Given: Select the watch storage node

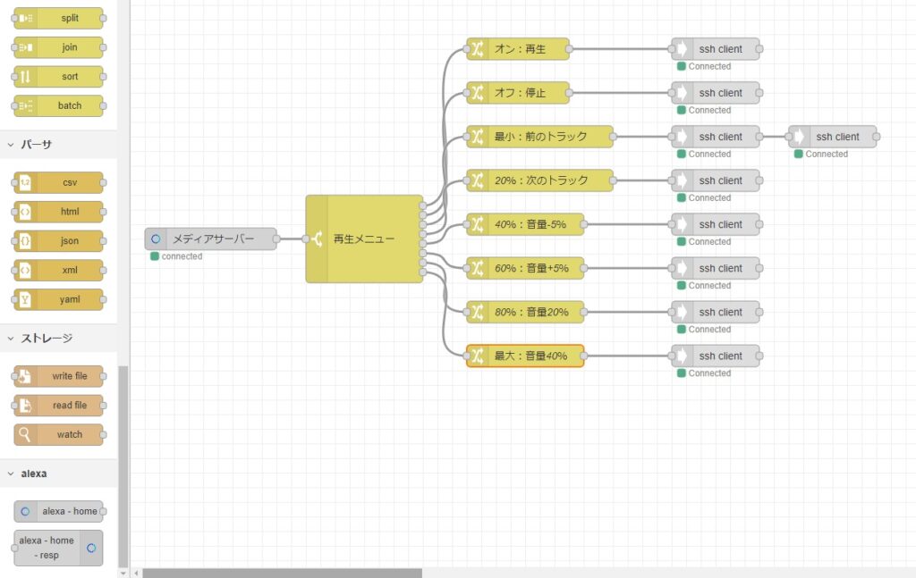Looking at the screenshot, I should [x=58, y=434].
